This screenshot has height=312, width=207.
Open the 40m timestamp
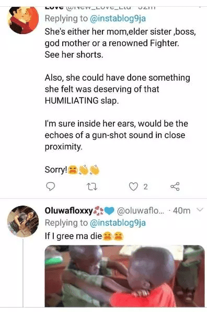181,210
